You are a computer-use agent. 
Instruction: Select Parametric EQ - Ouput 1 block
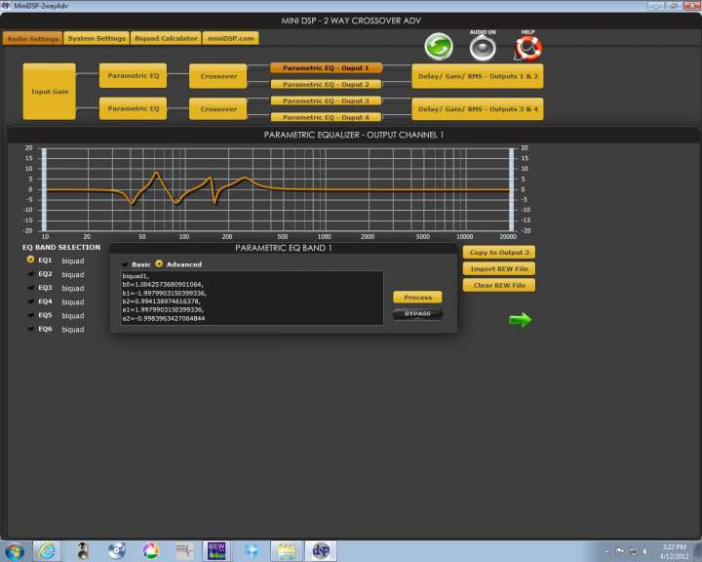pos(326,68)
